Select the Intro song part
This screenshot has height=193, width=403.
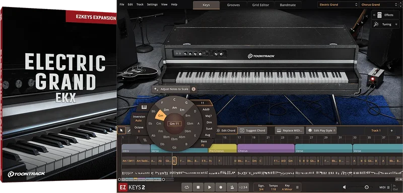[x=136, y=148]
